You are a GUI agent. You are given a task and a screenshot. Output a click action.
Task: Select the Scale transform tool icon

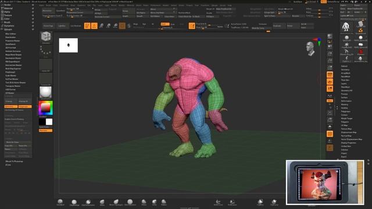point(108,26)
